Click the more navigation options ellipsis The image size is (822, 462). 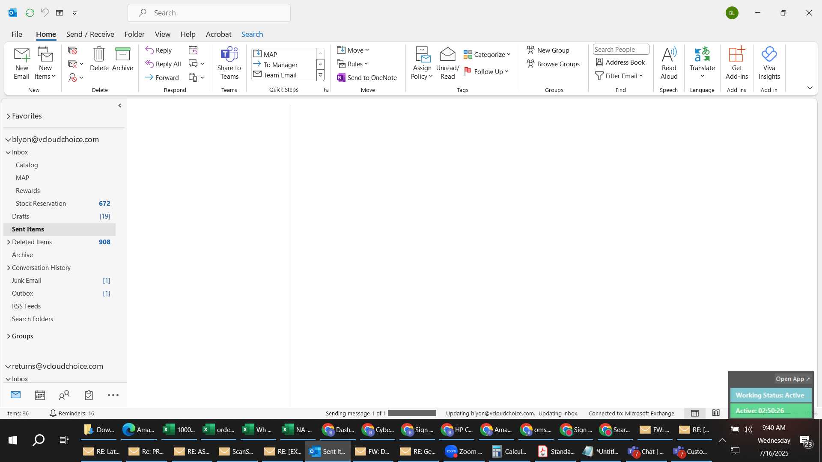[x=113, y=395]
